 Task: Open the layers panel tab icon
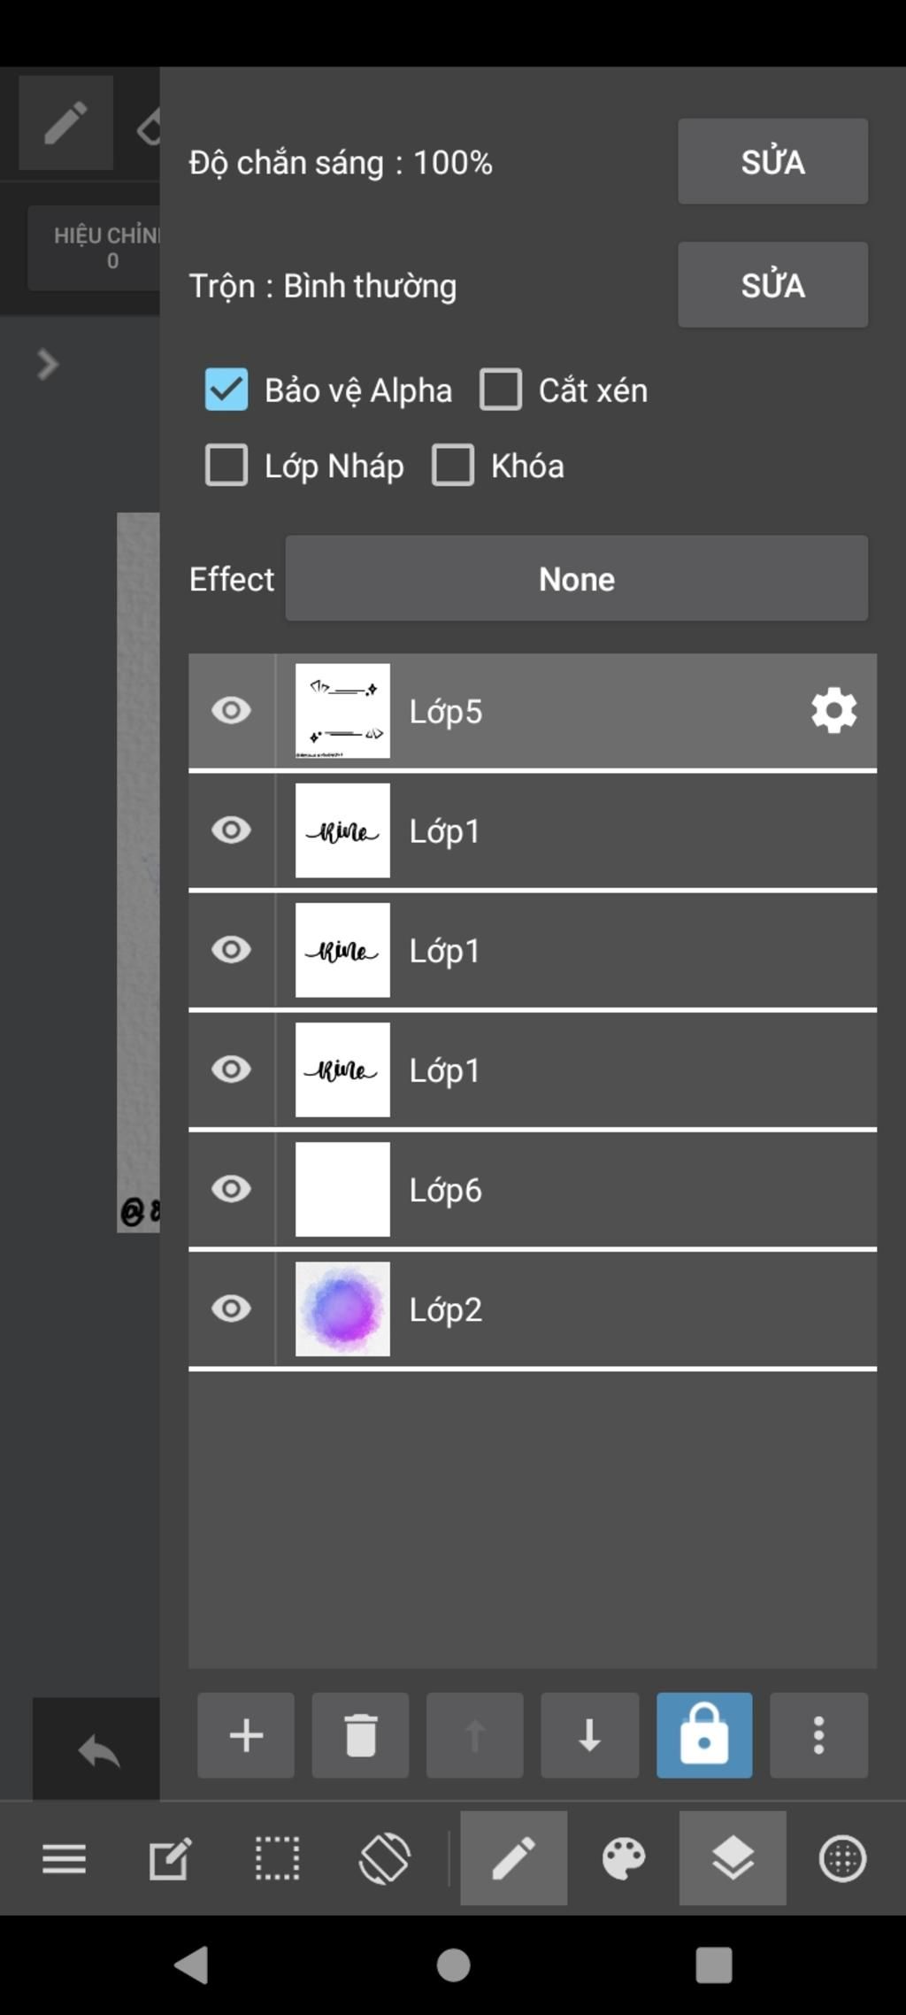point(733,1857)
